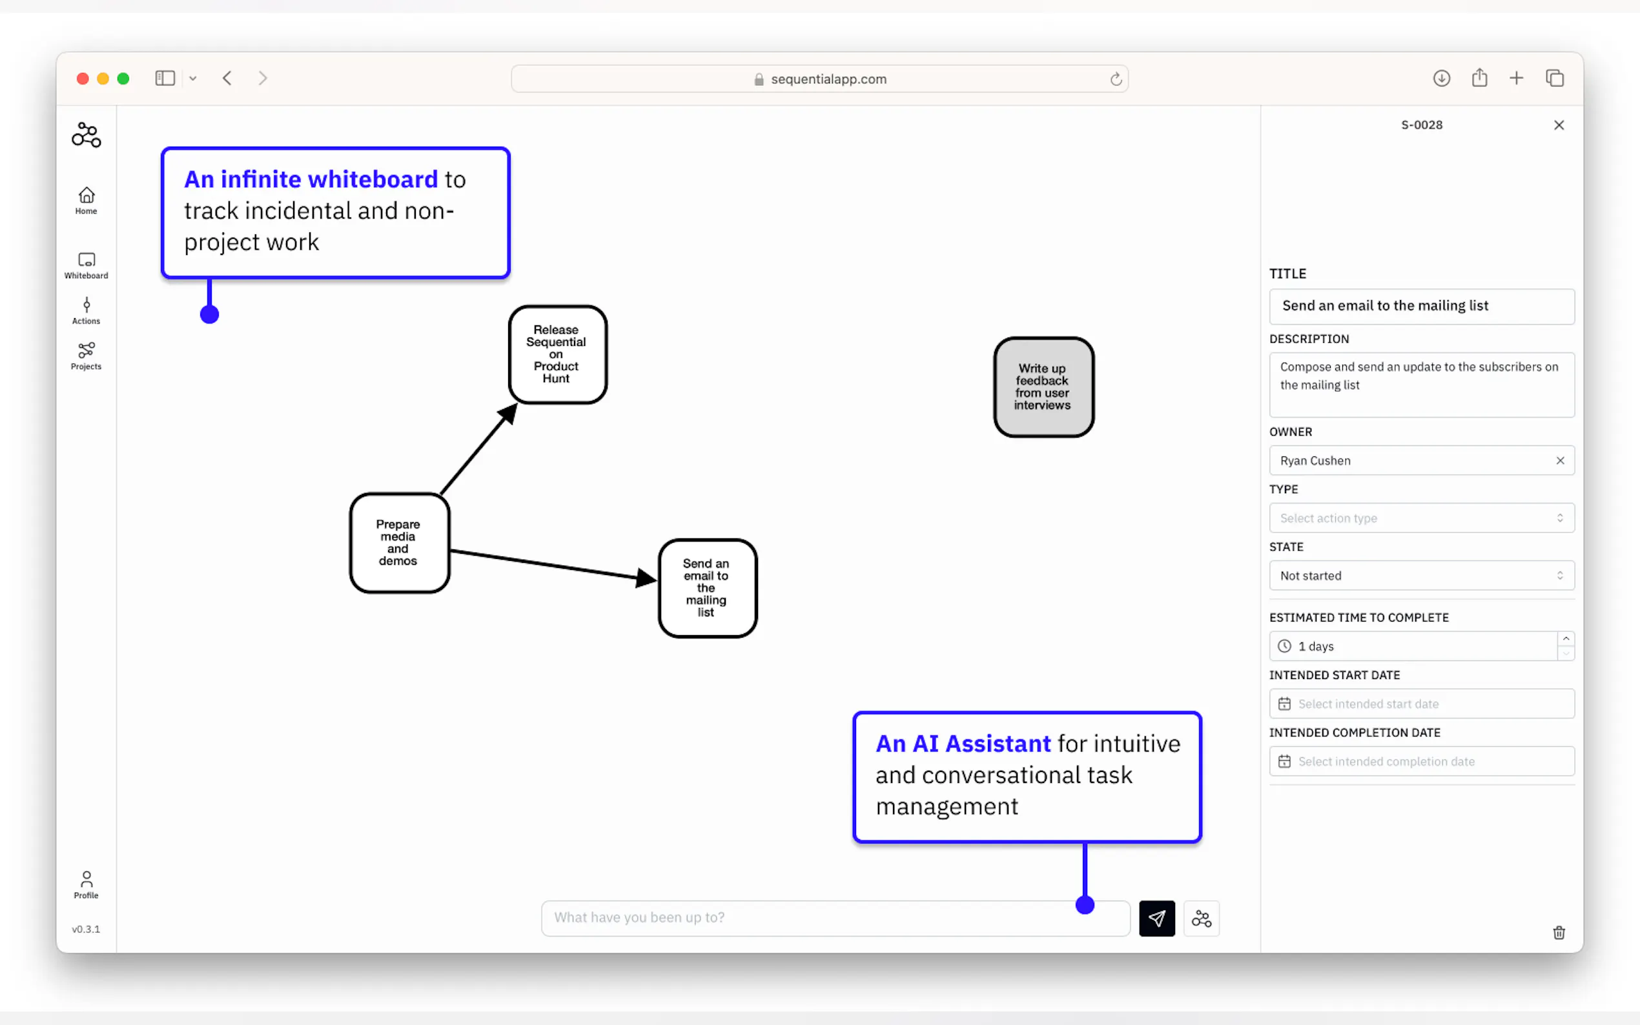1640x1025 pixels.
Task: Expand the browser sidebar toggle chevron
Action: (x=192, y=79)
